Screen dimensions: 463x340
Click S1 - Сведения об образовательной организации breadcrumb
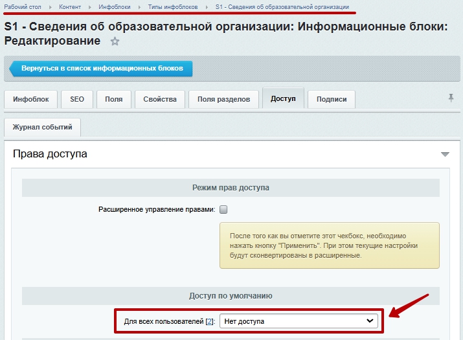tap(282, 6)
